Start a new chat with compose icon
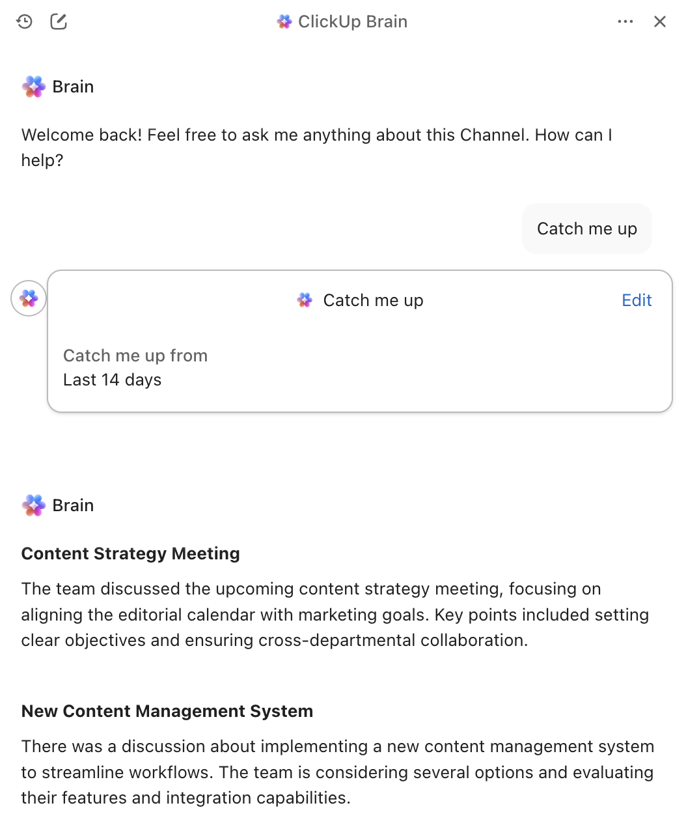 coord(59,21)
